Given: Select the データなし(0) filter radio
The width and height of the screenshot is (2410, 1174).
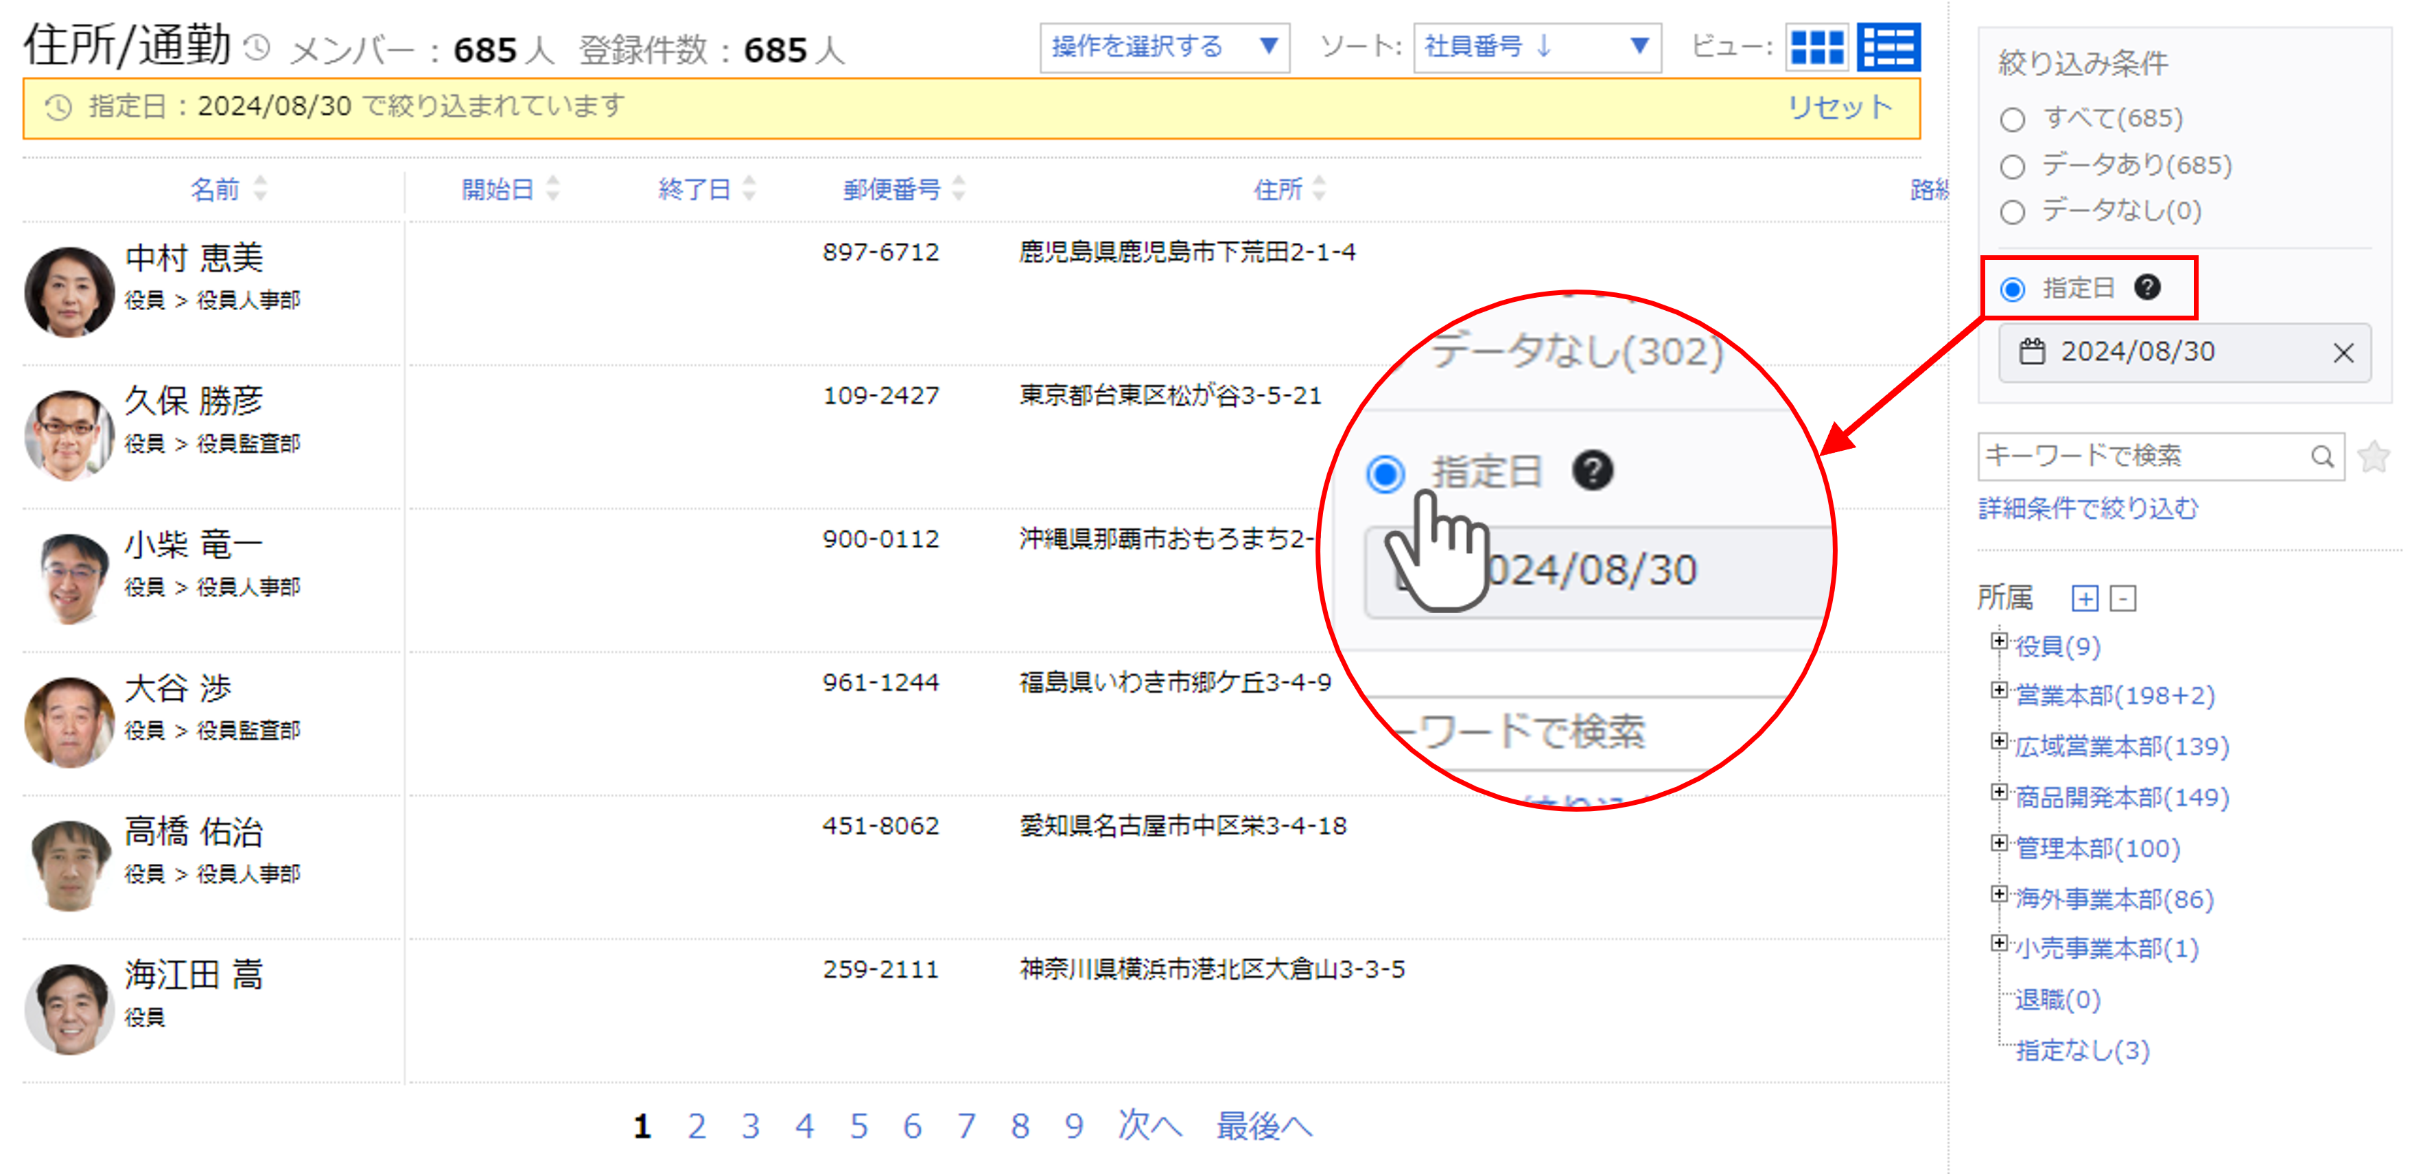Looking at the screenshot, I should [x=2013, y=212].
